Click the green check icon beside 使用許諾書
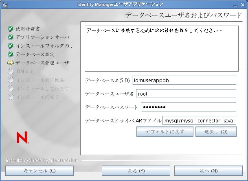Image resolution: width=248 pixels, height=181 pixels. [x=11, y=28]
